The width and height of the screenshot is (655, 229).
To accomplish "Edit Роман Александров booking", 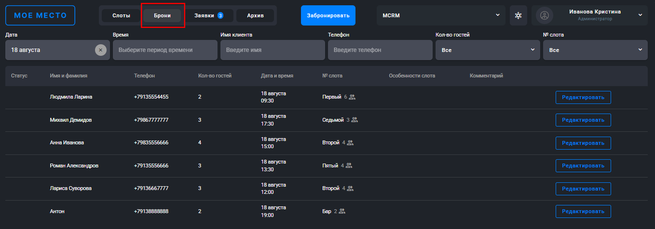I will pyautogui.click(x=583, y=165).
